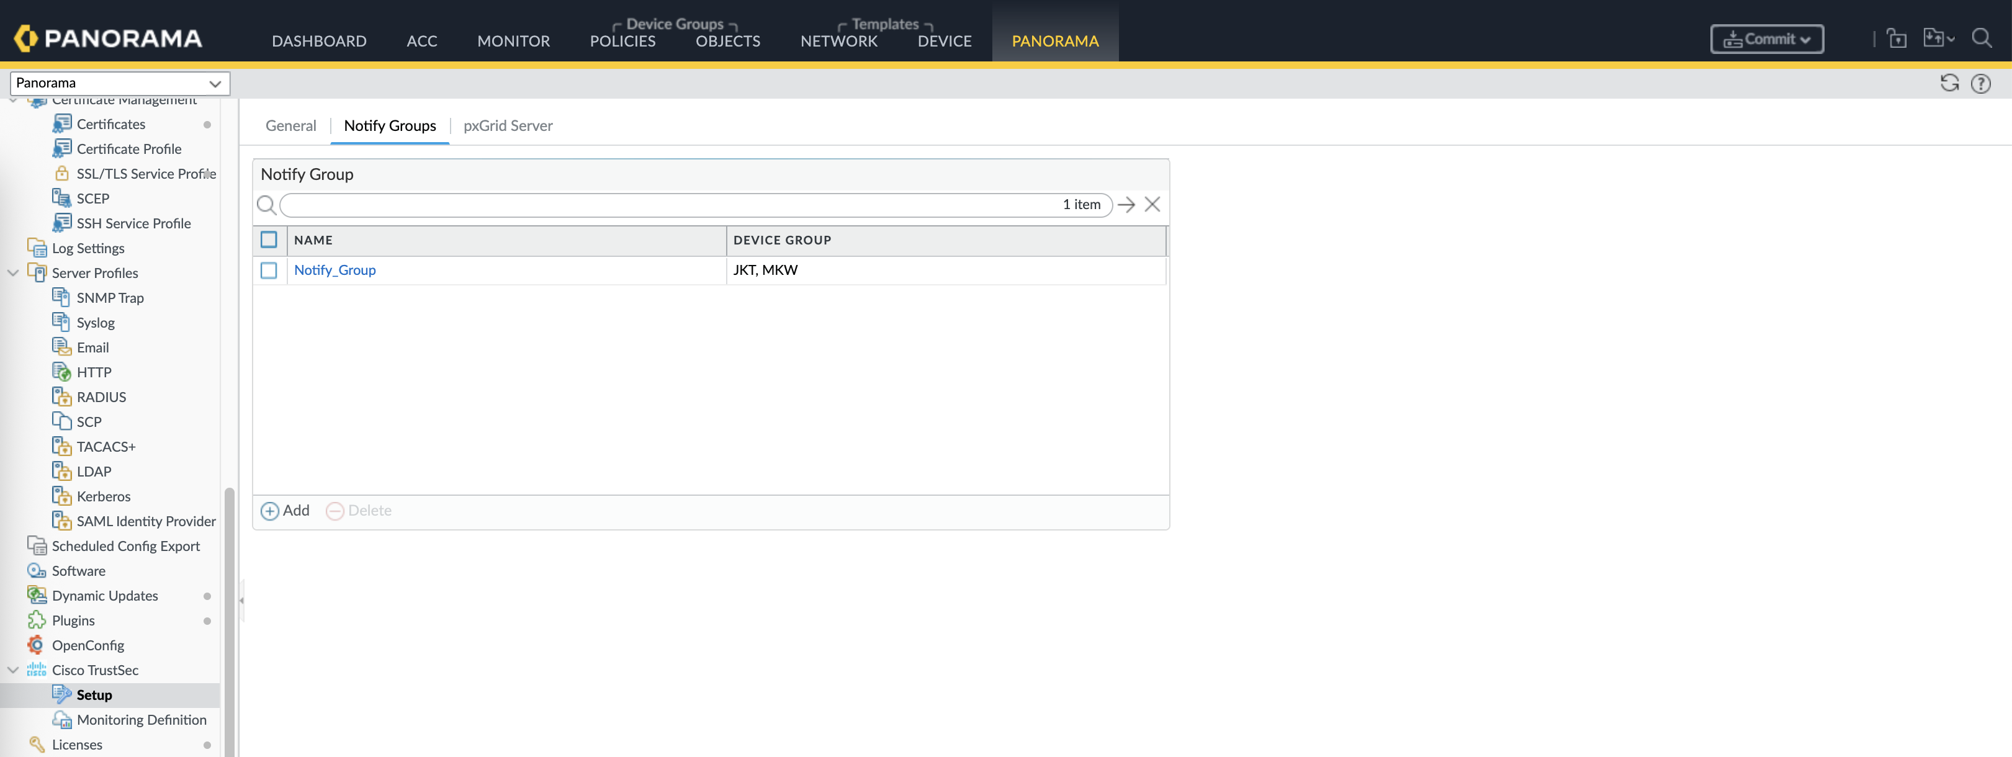Collapse the Cisco TrustSec tree node
The image size is (2012, 757).
(13, 670)
